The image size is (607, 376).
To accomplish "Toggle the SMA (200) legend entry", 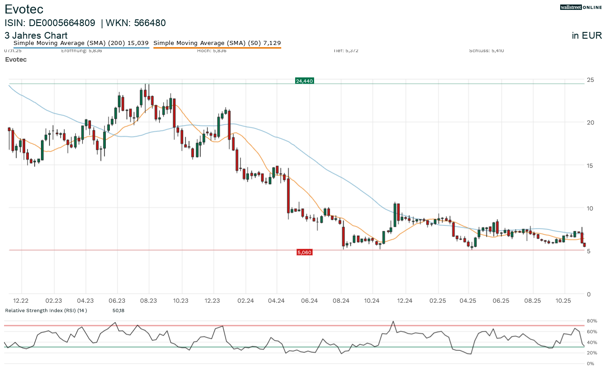I will coord(81,43).
